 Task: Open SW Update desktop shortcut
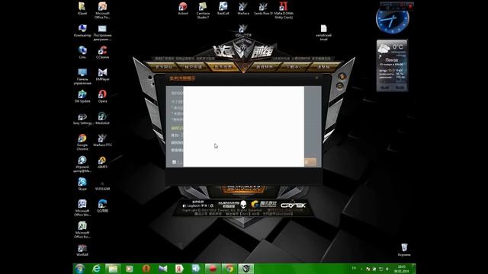82,97
